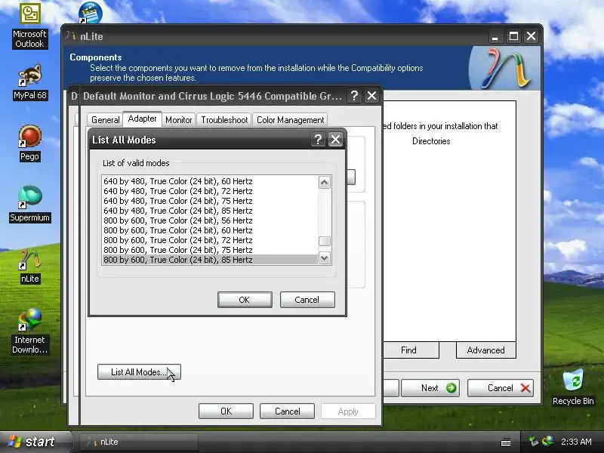Cancel the List All Modes dialog

point(307,300)
